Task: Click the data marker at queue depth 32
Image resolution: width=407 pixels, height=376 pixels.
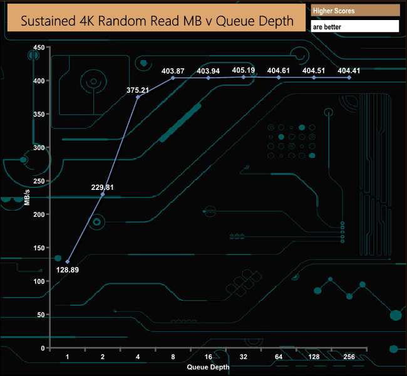Action: tap(244, 77)
